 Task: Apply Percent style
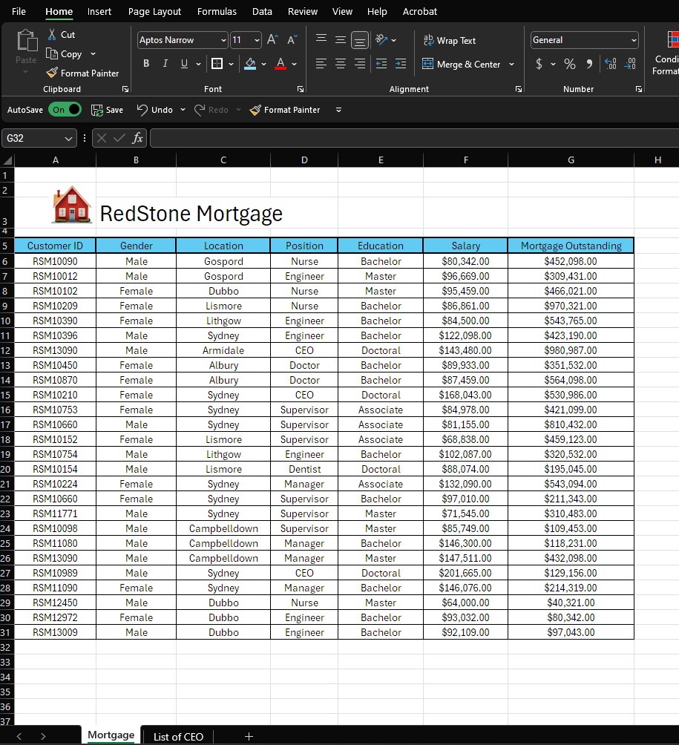click(570, 64)
